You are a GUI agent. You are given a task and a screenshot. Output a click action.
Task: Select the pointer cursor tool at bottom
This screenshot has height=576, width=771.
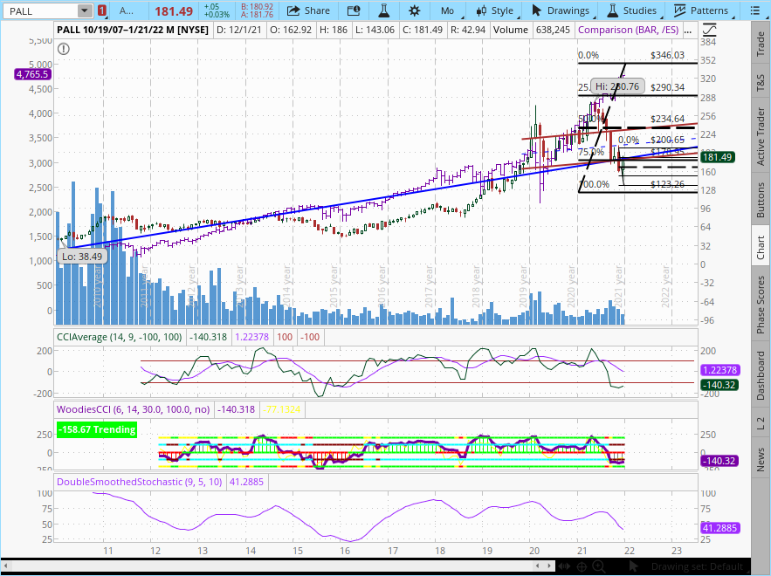pyautogui.click(x=632, y=566)
